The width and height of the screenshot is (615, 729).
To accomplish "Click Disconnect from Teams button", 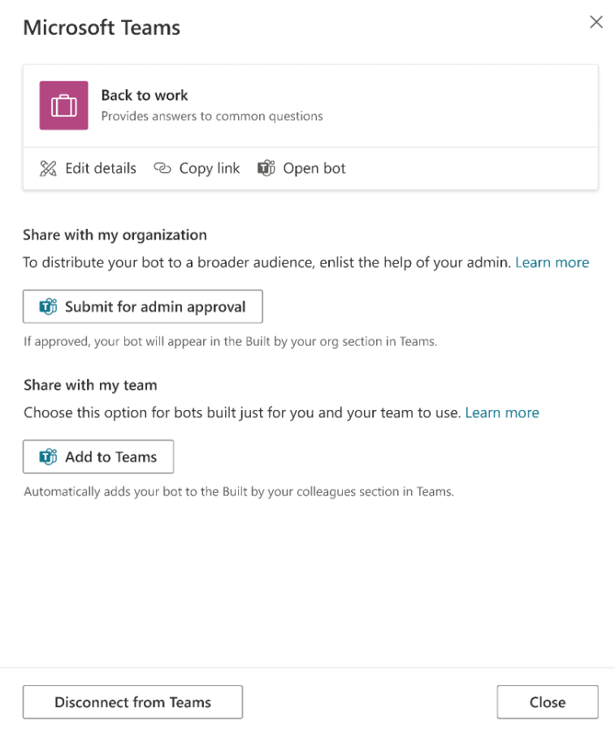I will coord(132,702).
